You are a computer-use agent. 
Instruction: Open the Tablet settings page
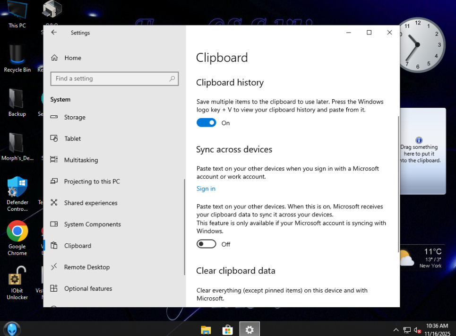point(72,139)
